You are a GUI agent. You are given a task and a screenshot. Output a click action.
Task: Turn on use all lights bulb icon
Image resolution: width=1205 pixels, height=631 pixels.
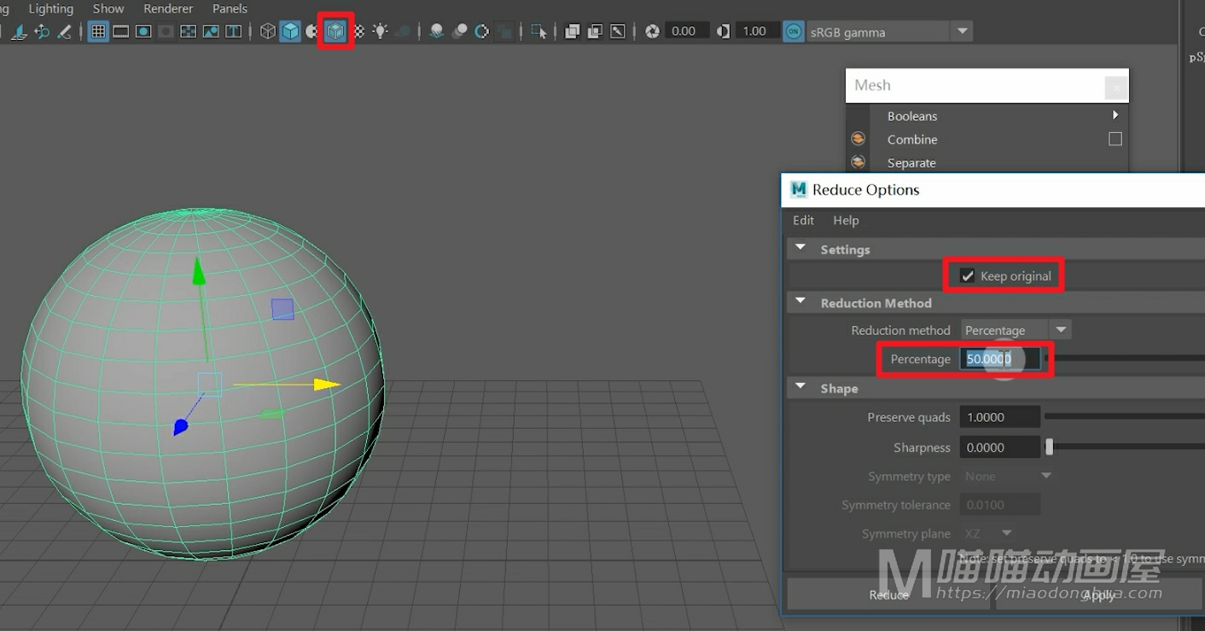(x=381, y=32)
